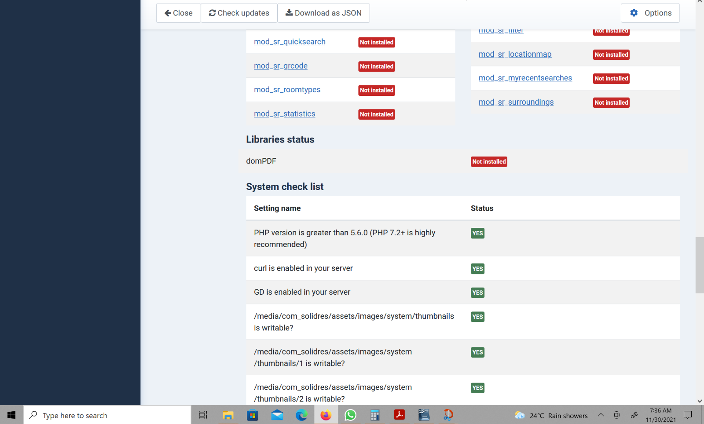This screenshot has height=424, width=704.
Task: Open the Mail app in taskbar
Action: (277, 415)
